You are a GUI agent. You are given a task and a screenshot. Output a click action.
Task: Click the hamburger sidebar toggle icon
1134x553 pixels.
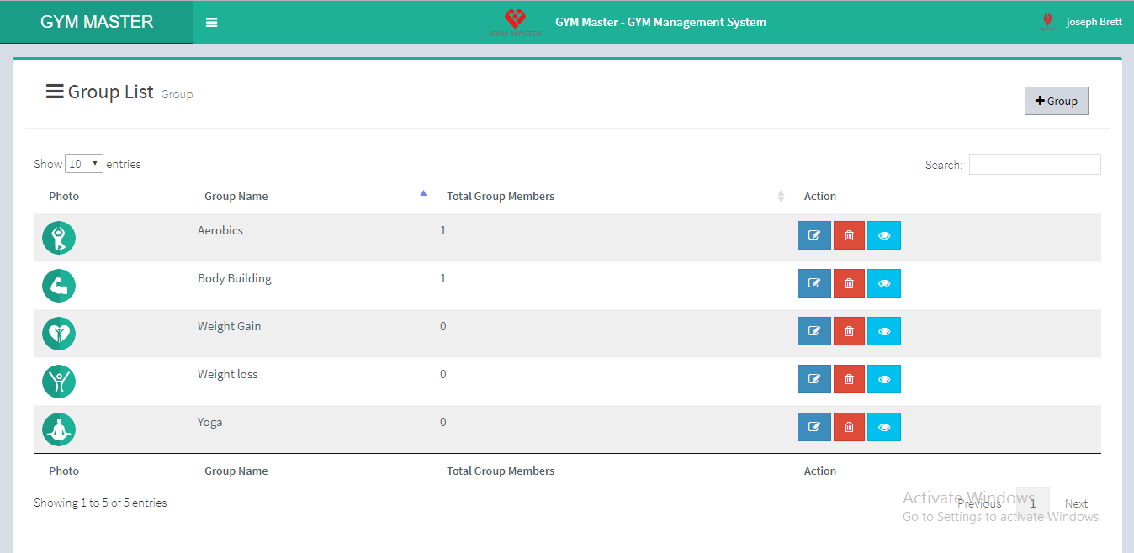pos(212,23)
